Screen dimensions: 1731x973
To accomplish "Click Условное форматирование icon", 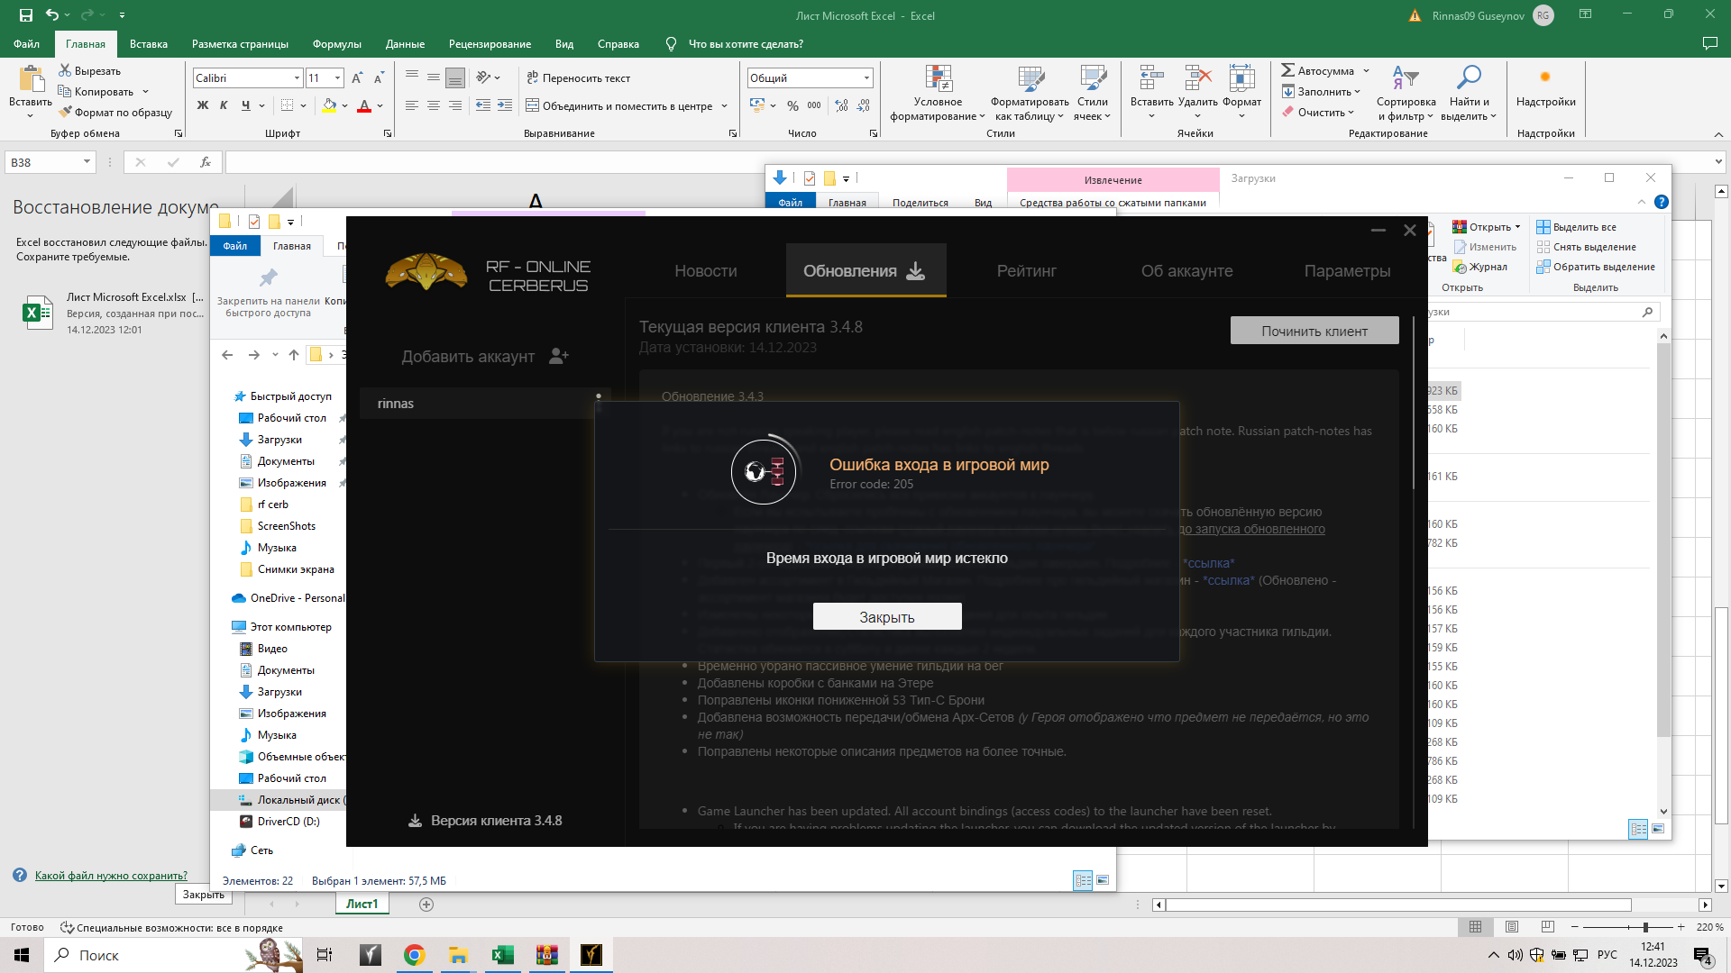I will coord(938,78).
